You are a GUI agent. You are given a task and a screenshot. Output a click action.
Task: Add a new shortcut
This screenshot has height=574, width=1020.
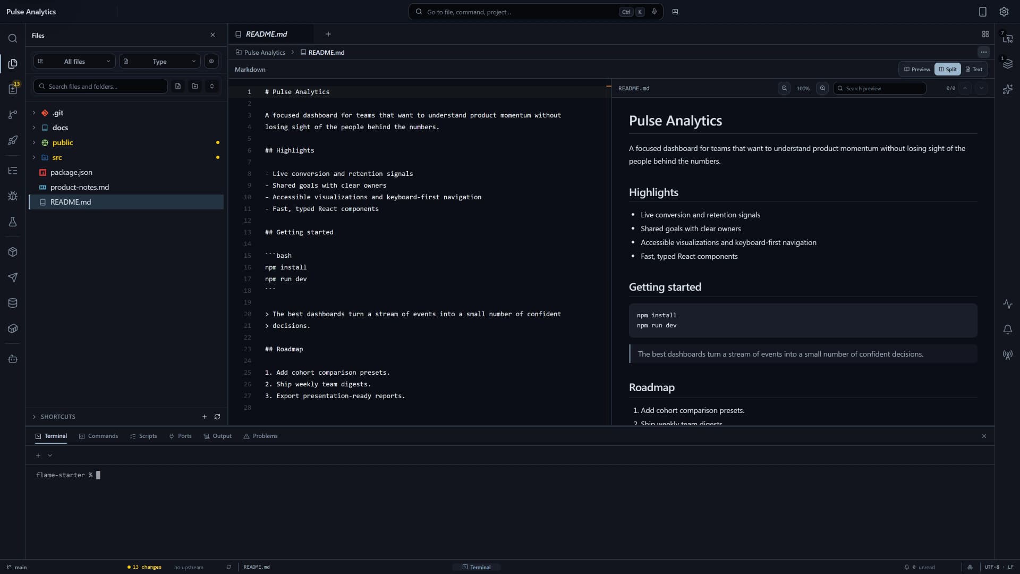[205, 417]
